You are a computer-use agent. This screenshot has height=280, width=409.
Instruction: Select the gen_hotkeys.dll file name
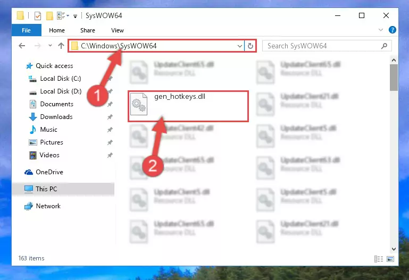[x=180, y=97]
